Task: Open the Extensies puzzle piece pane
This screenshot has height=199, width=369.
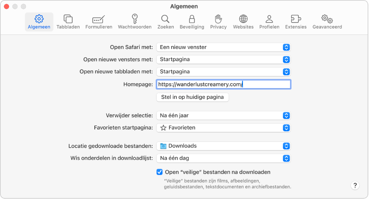Action: (x=296, y=22)
